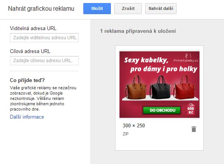
Task: Click the black handbag image
Action: pyautogui.click(x=160, y=87)
